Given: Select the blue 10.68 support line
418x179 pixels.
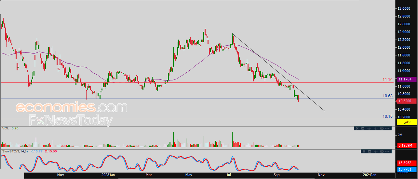Looking at the screenshot, I should (195, 99).
